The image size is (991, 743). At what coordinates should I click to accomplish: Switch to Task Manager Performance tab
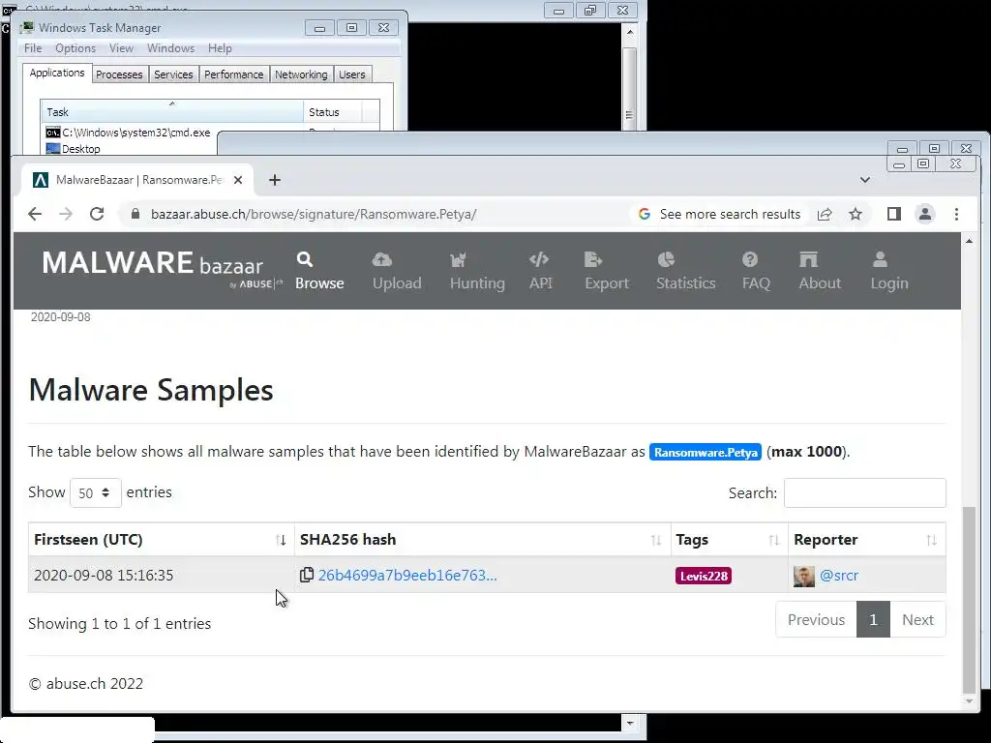click(x=234, y=74)
